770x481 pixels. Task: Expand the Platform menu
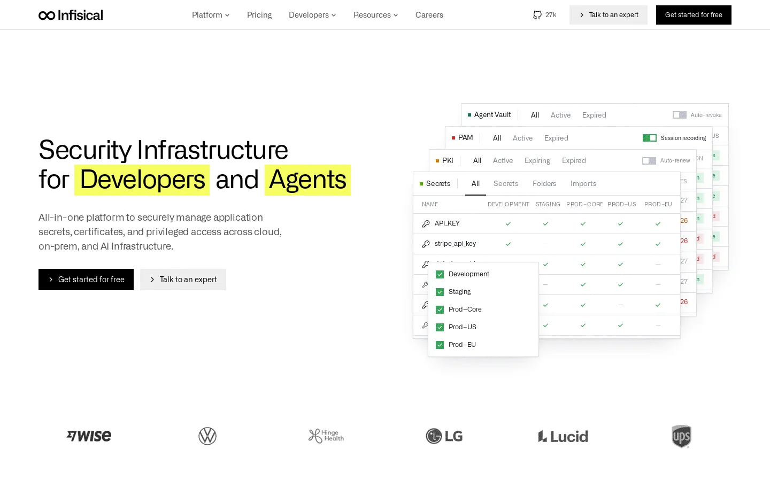click(211, 15)
